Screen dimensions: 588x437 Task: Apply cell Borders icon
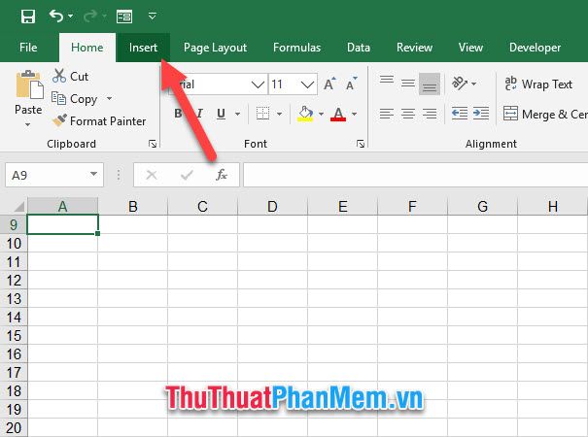[262, 114]
